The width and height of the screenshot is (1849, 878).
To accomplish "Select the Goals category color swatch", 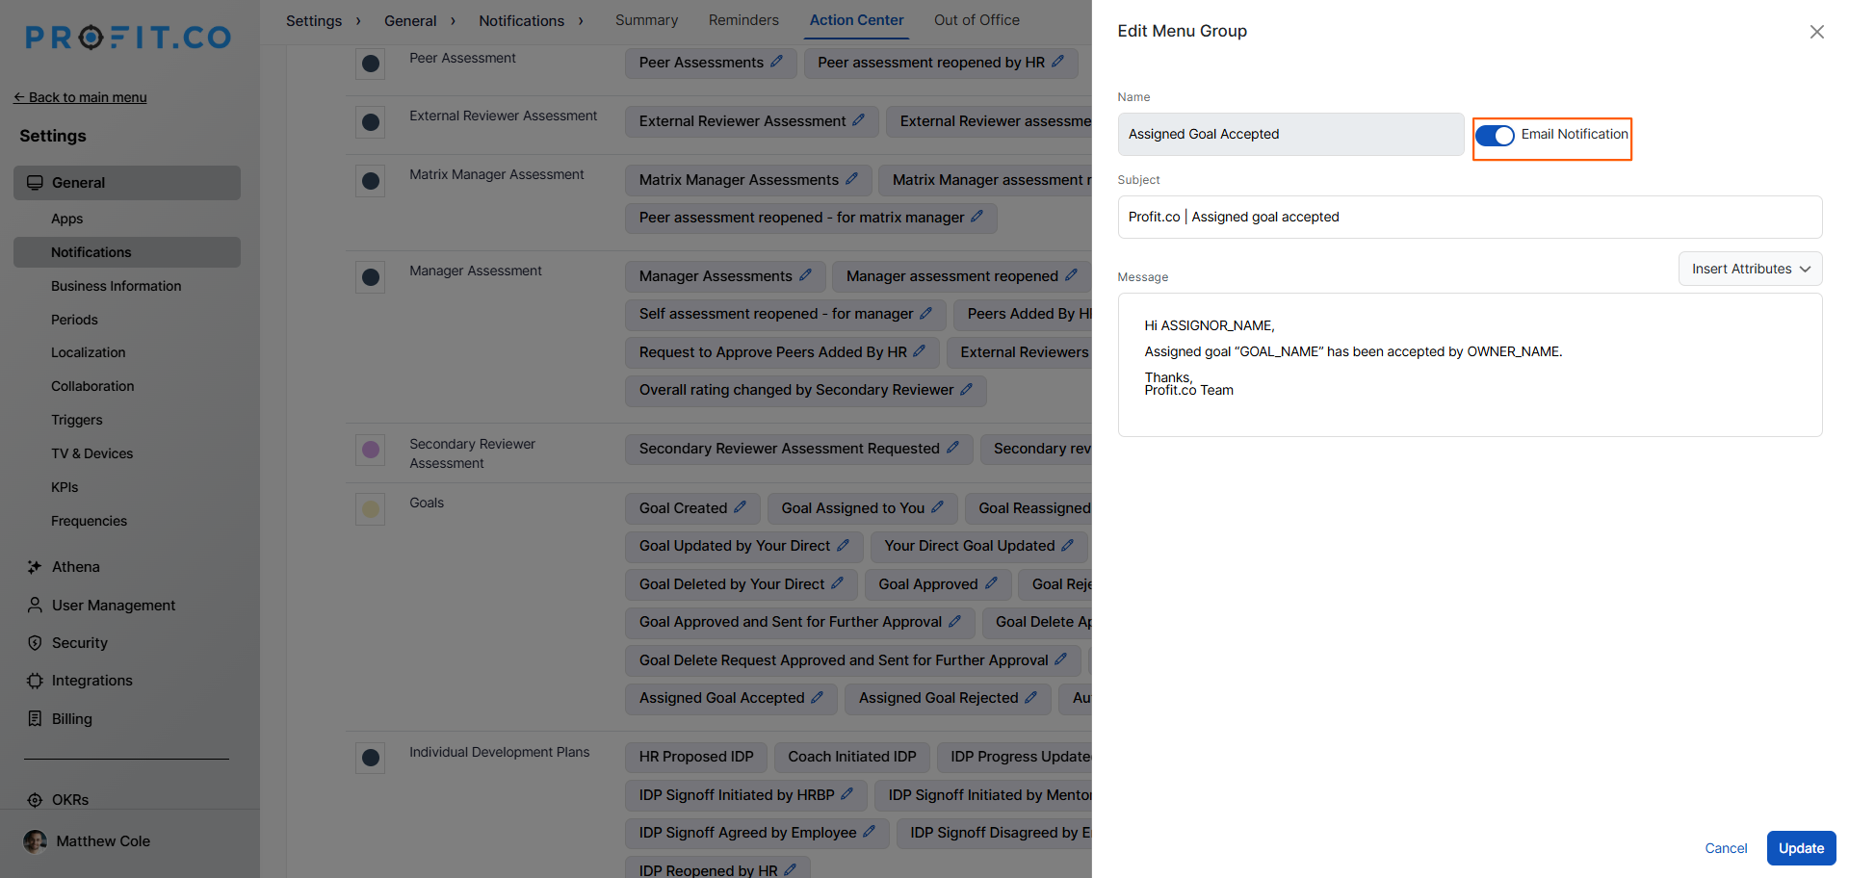I will point(371,508).
